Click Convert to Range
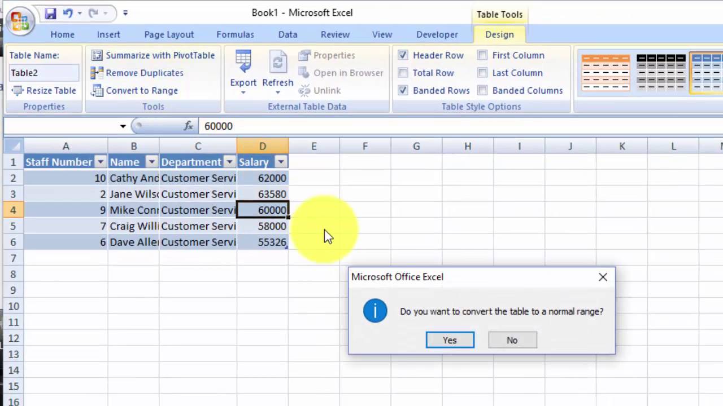The height and width of the screenshot is (406, 723). tap(134, 90)
